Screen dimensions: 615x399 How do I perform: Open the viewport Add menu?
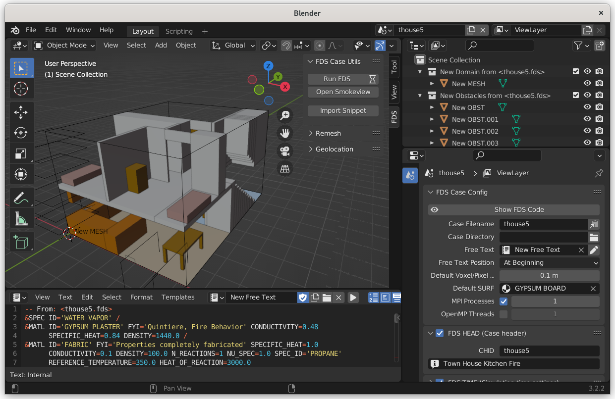pos(161,45)
